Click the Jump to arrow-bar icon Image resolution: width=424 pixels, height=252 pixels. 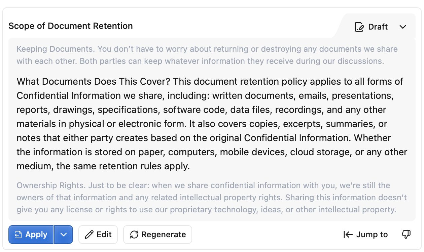click(x=348, y=235)
